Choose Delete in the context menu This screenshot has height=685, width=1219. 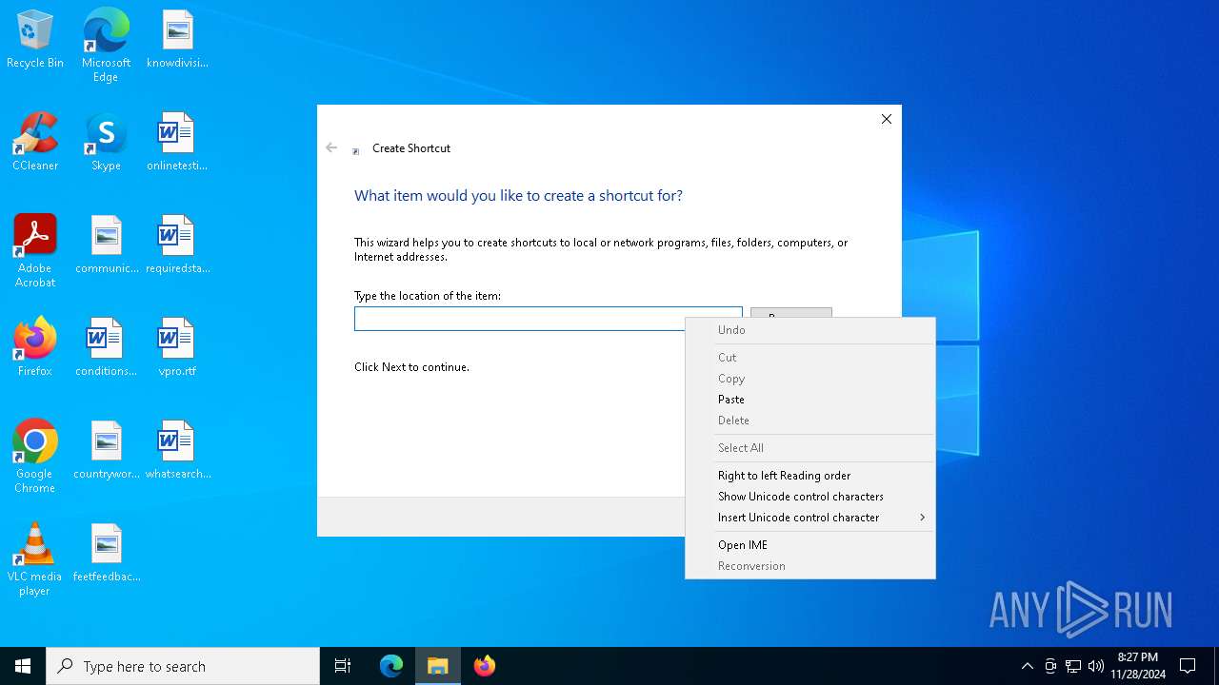point(809,421)
